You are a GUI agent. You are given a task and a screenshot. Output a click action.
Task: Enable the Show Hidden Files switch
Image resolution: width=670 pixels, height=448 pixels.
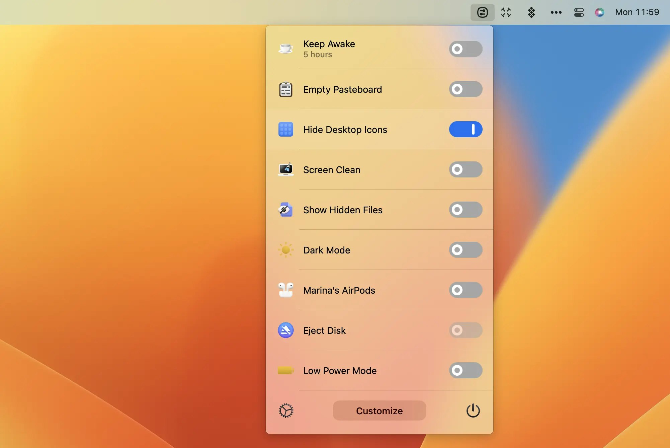point(466,210)
